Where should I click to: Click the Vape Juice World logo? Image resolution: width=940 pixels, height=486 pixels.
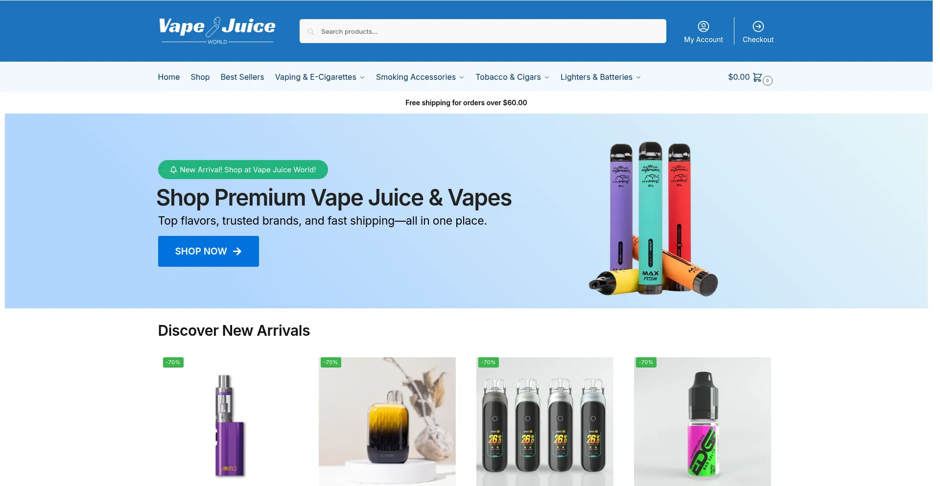pos(217,31)
